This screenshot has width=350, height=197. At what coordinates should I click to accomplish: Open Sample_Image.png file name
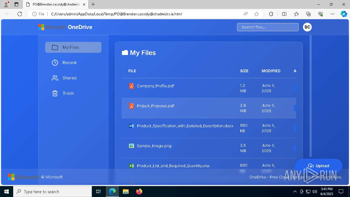pos(154,146)
